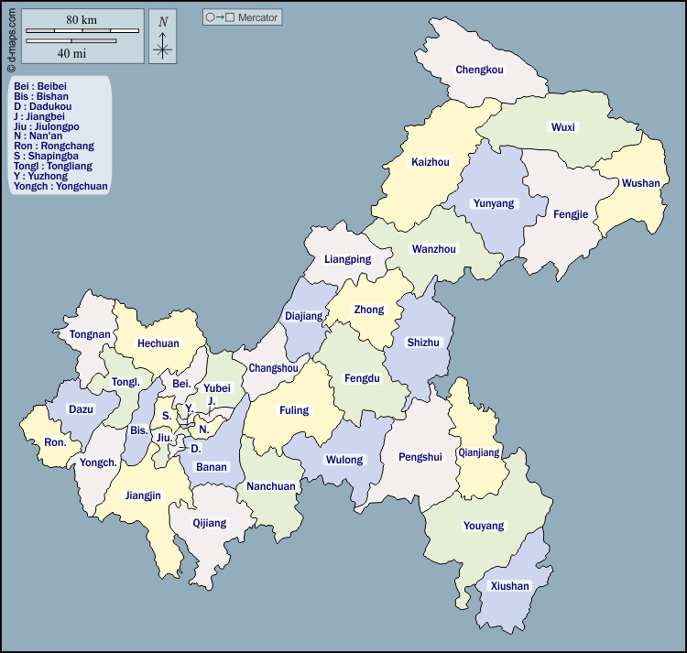Select the Yunyang district label
The width and height of the screenshot is (687, 653).
pos(493,203)
